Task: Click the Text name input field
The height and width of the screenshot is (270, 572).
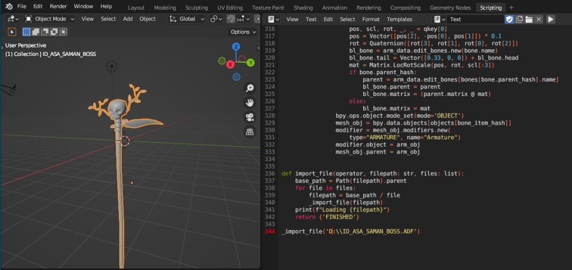Action: pos(474,19)
